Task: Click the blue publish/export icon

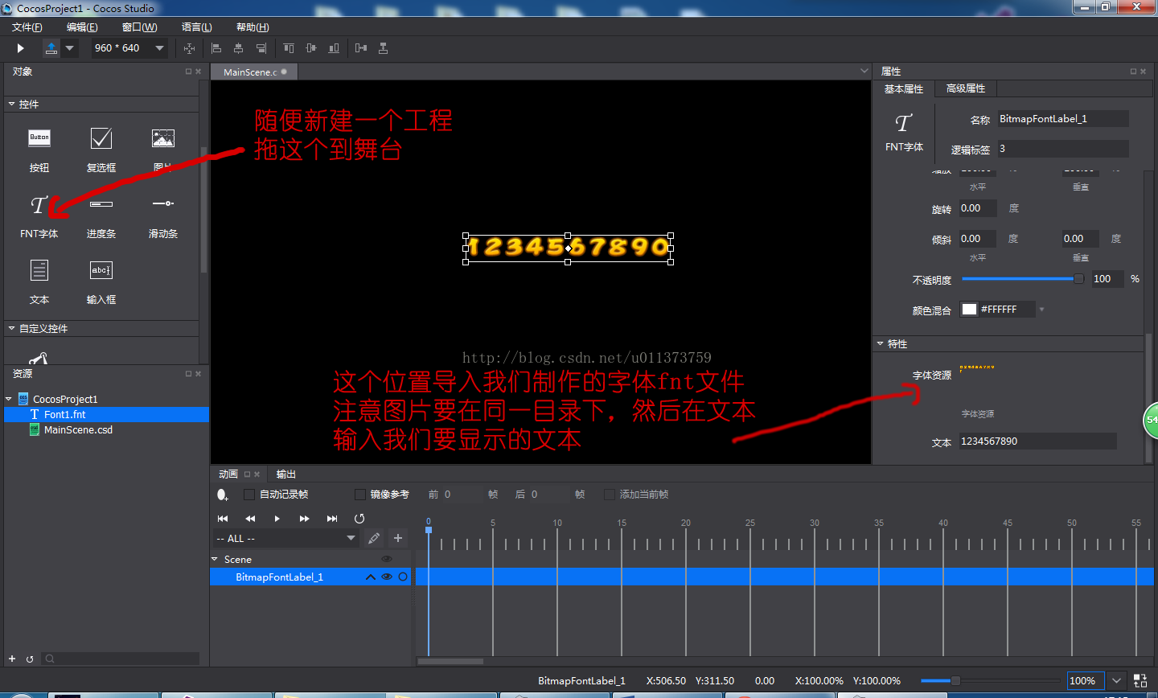Action: (51, 48)
